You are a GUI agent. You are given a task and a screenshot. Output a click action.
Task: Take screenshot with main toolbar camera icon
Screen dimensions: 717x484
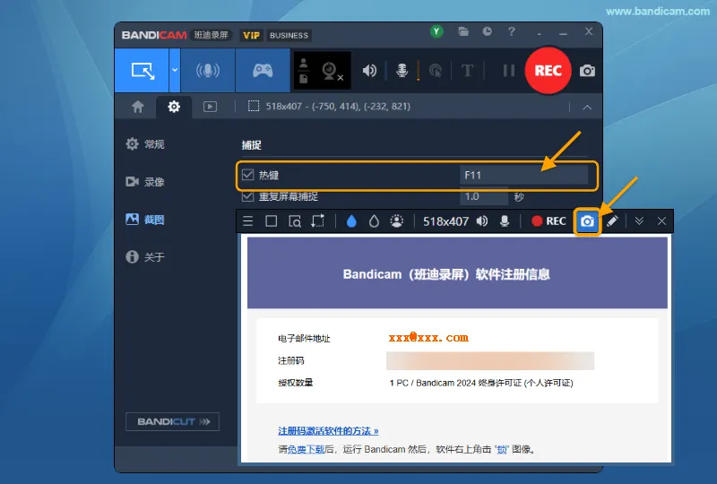click(x=587, y=71)
